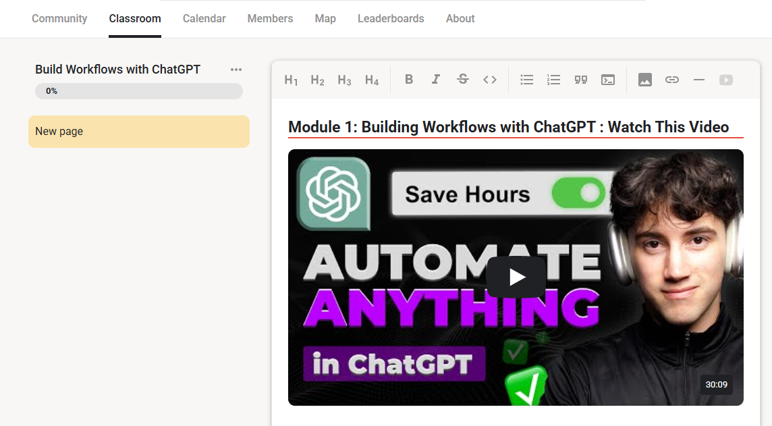The width and height of the screenshot is (772, 426).
Task: Toggle italic text formatting
Action: click(x=436, y=79)
